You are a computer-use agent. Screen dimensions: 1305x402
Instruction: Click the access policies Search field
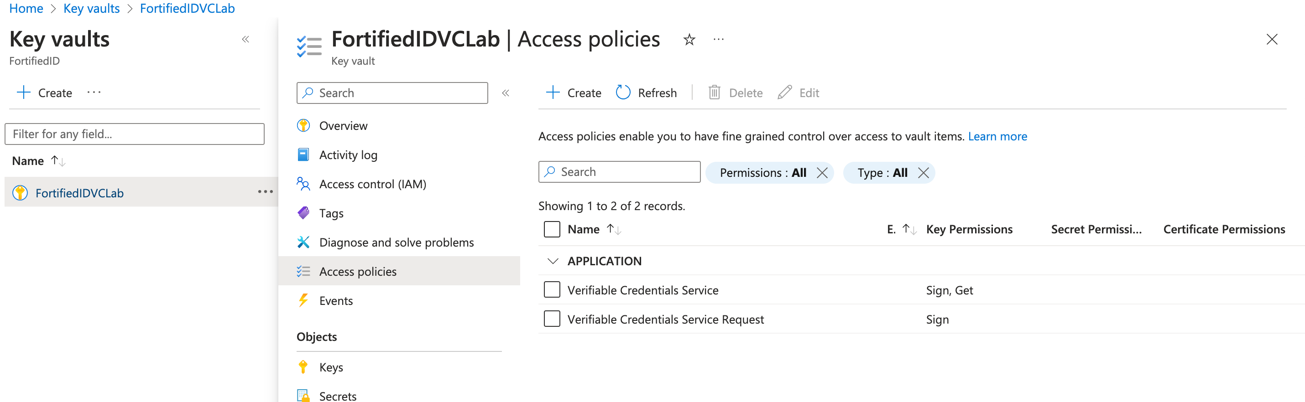pos(619,172)
